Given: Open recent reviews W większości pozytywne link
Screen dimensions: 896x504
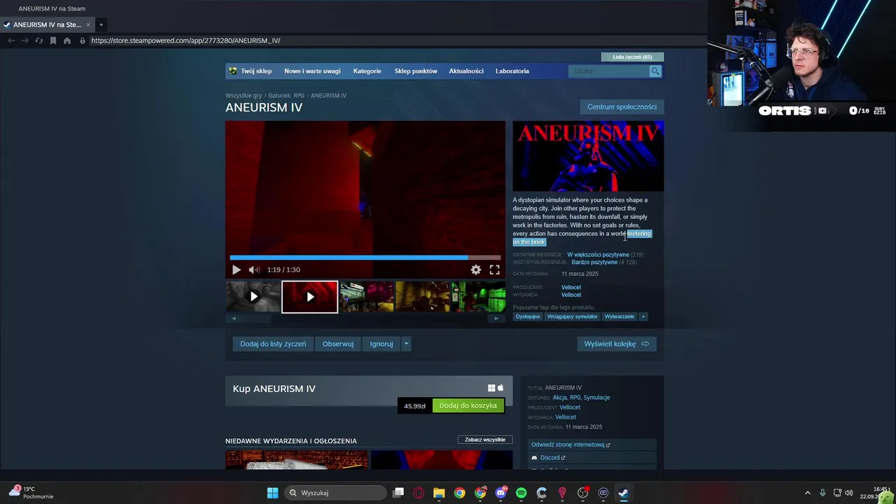Looking at the screenshot, I should (x=598, y=255).
